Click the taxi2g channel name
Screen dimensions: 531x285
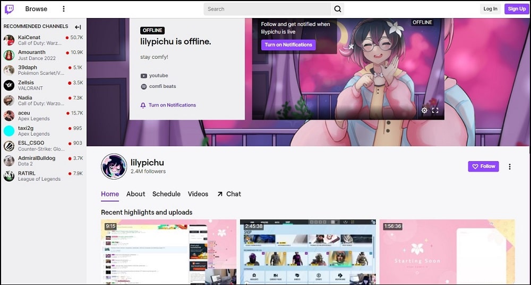click(x=25, y=128)
